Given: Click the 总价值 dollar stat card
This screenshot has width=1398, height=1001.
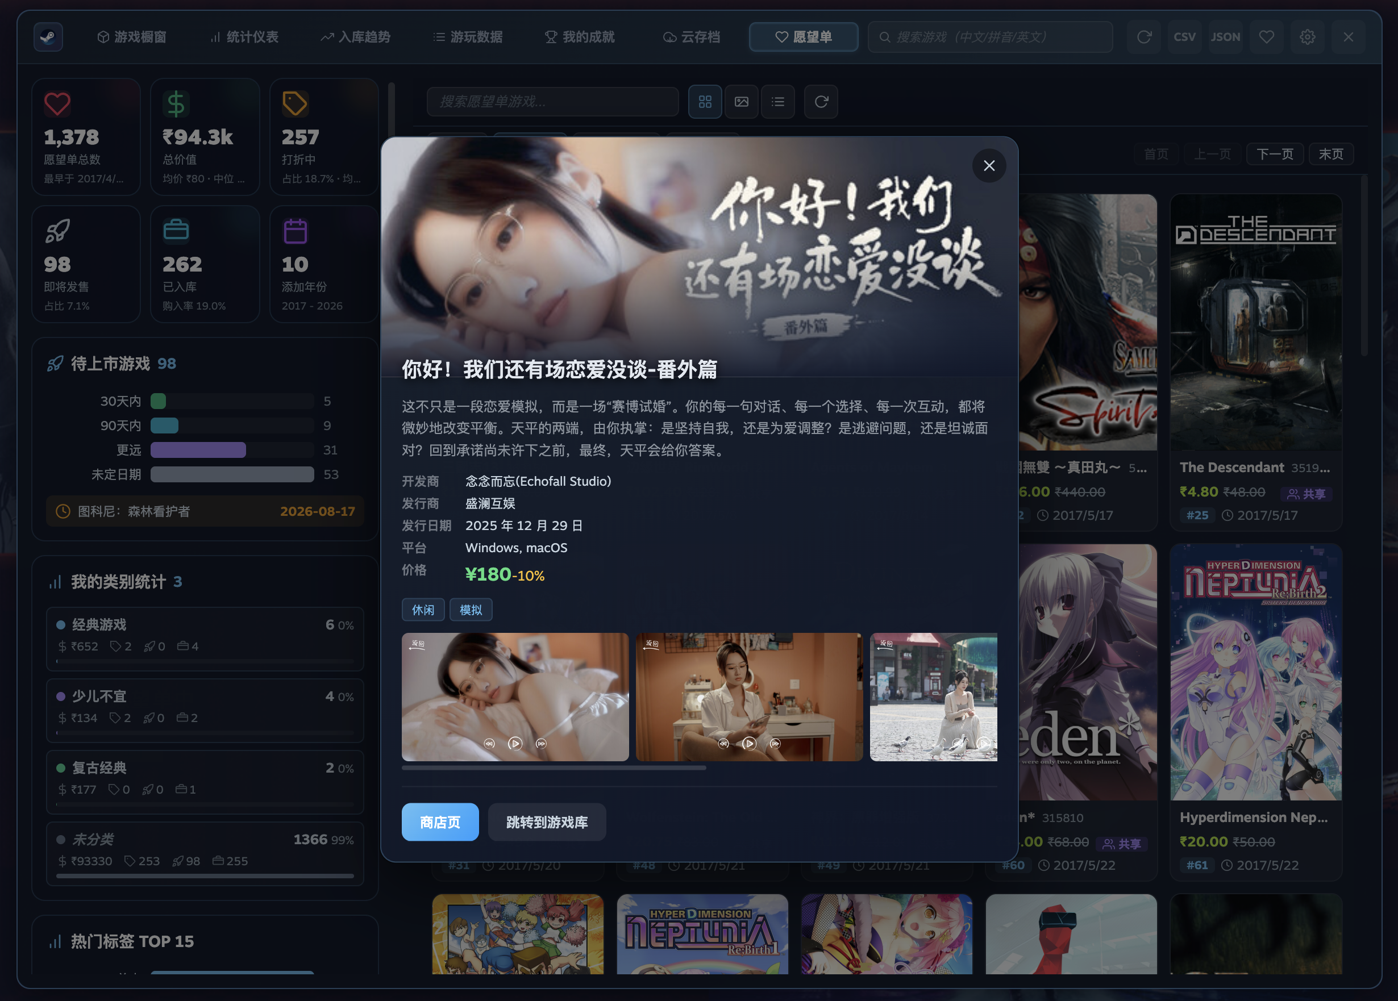Looking at the screenshot, I should [x=205, y=137].
